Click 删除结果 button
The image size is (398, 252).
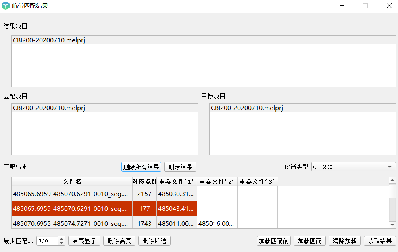click(x=180, y=167)
